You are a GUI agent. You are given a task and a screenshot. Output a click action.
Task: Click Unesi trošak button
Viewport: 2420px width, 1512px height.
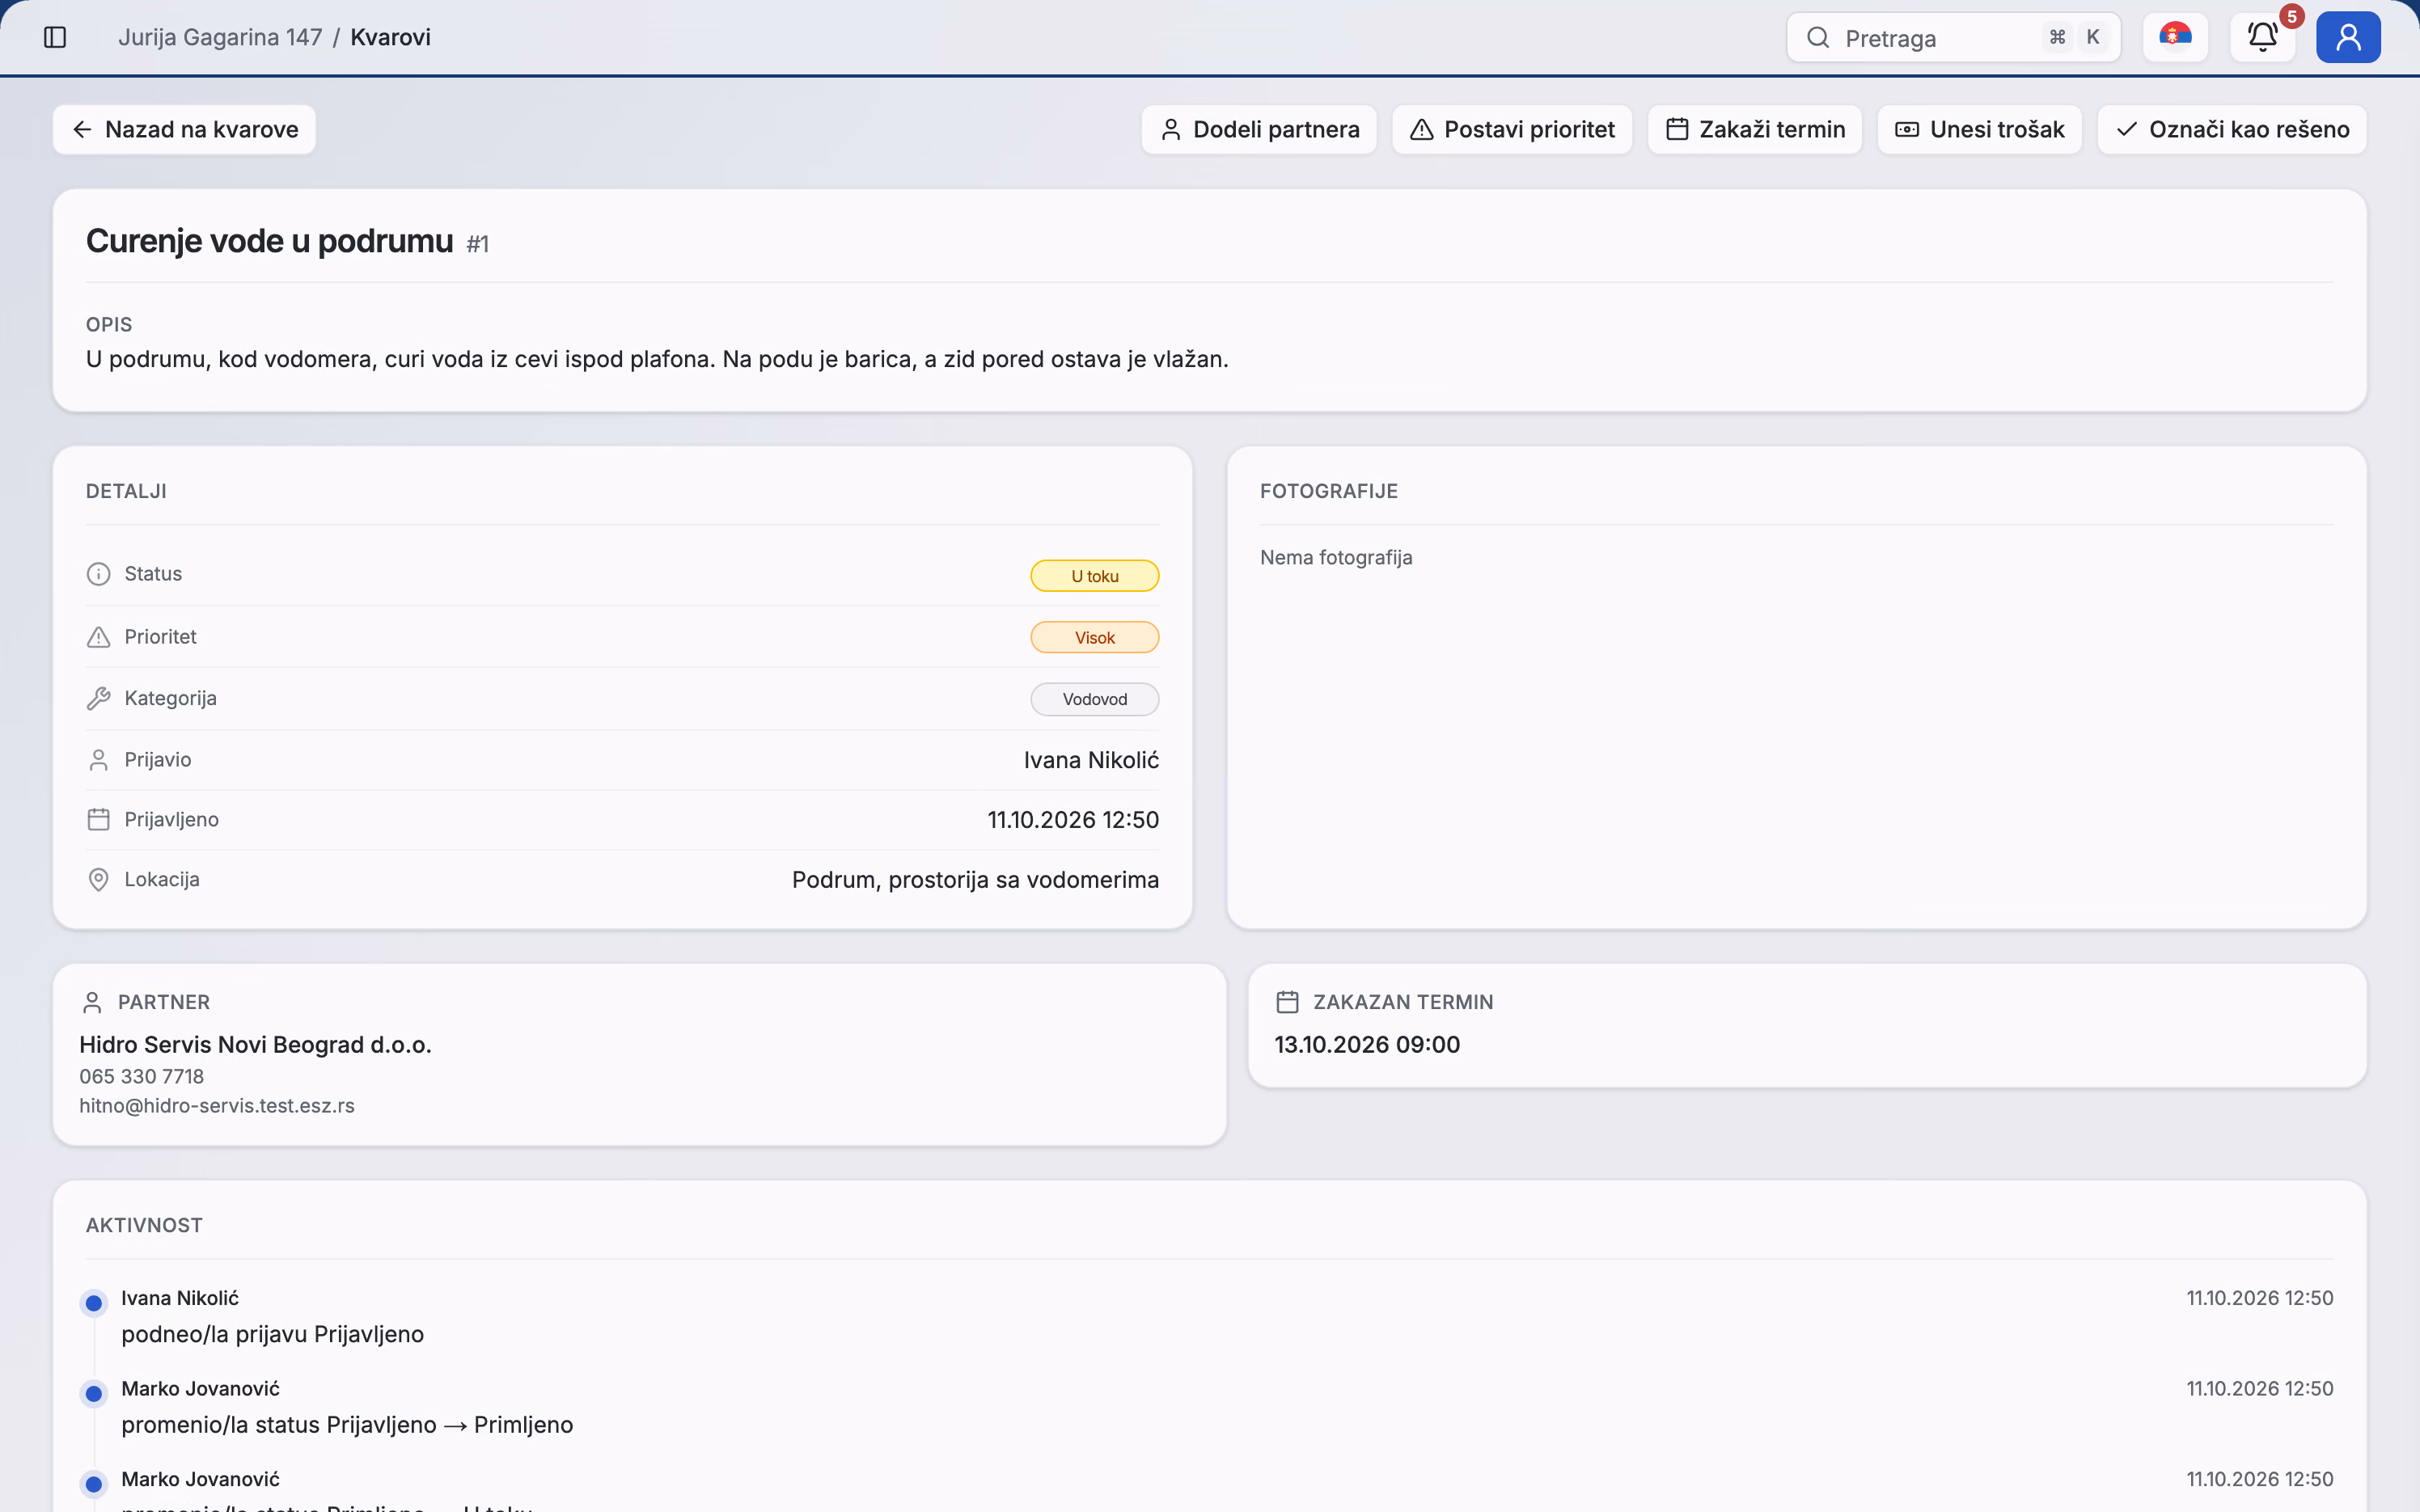(1980, 130)
